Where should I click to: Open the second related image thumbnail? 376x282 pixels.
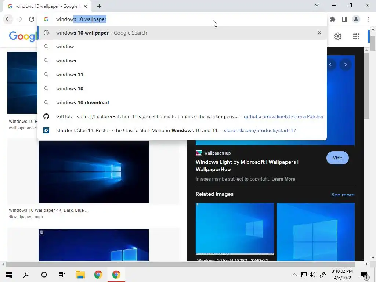(315, 232)
